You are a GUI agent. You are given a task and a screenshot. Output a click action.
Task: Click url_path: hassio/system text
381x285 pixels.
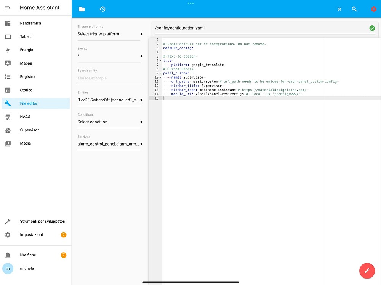coord(194,82)
